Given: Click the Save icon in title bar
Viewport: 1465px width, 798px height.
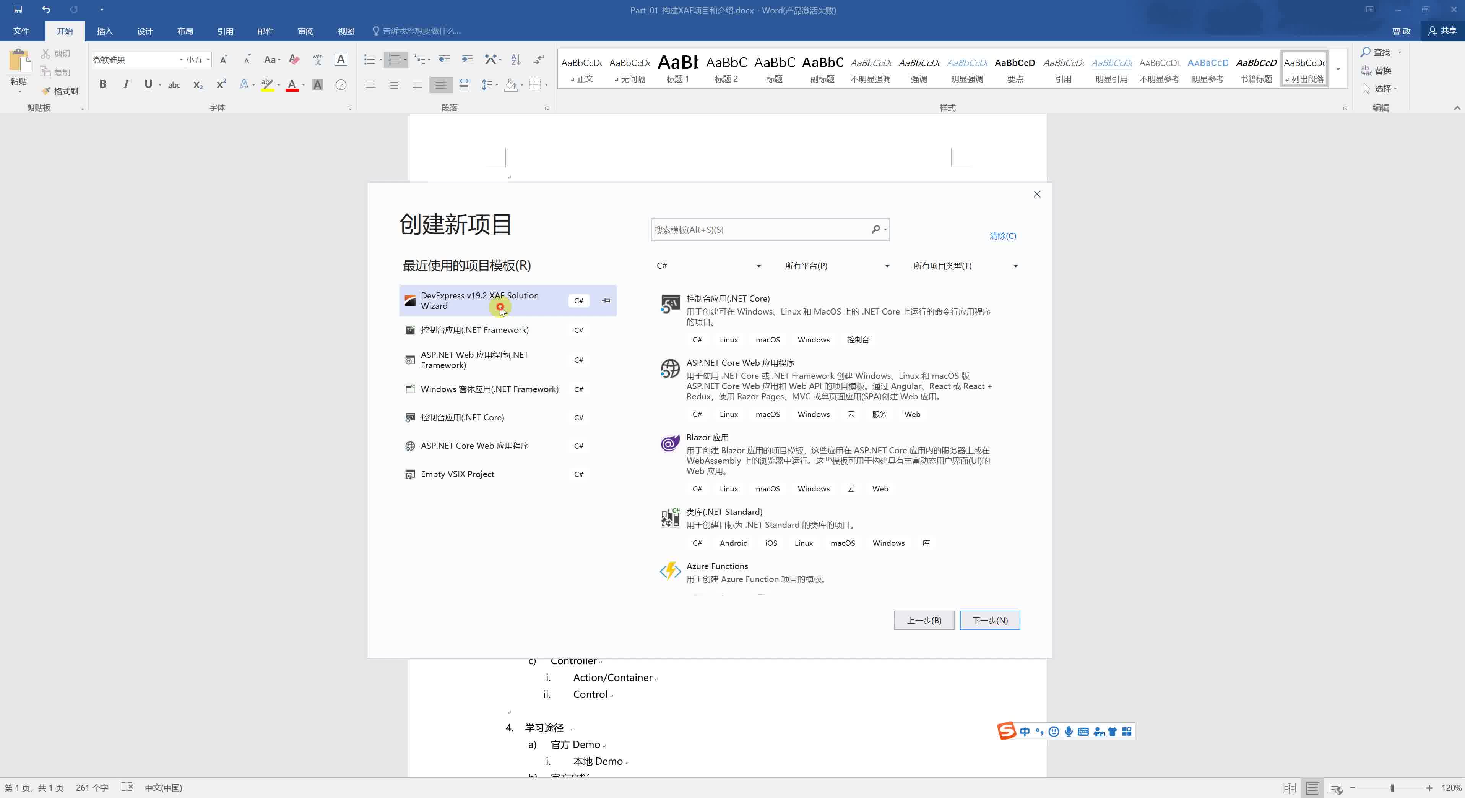Looking at the screenshot, I should (x=18, y=10).
